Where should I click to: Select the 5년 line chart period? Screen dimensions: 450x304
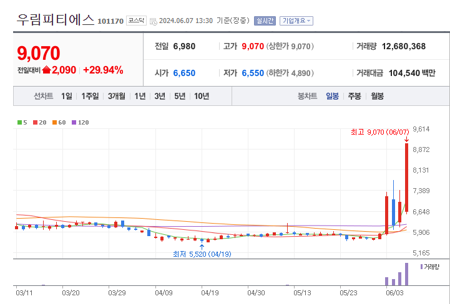pyautogui.click(x=180, y=96)
